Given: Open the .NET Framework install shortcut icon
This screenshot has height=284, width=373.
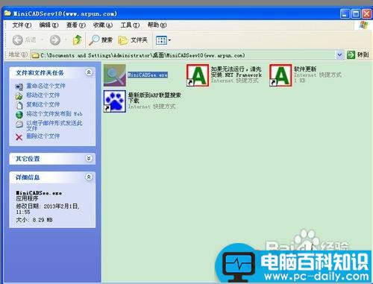Looking at the screenshot, I should coord(198,75).
